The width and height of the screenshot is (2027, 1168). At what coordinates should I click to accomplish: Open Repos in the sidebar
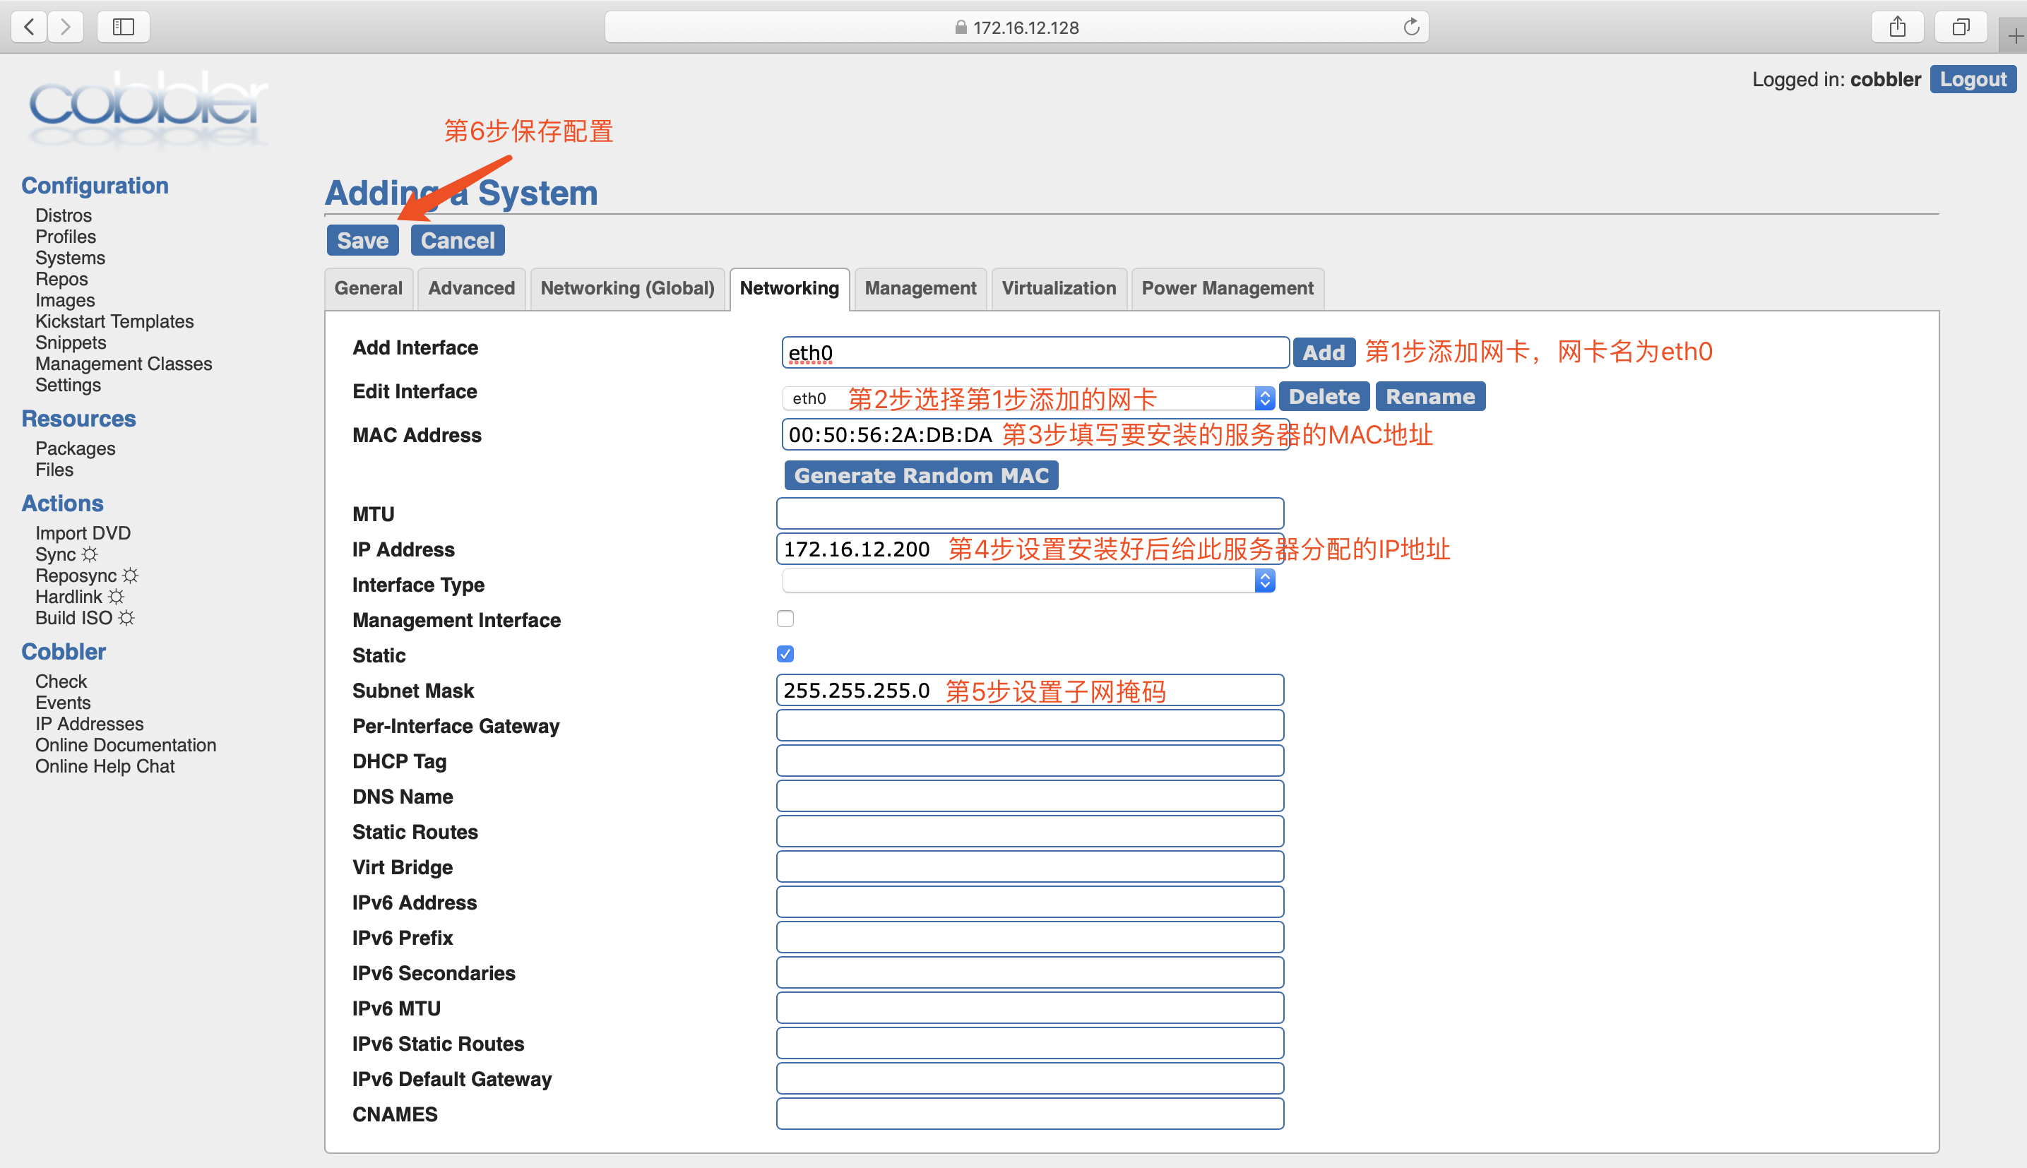[61, 279]
